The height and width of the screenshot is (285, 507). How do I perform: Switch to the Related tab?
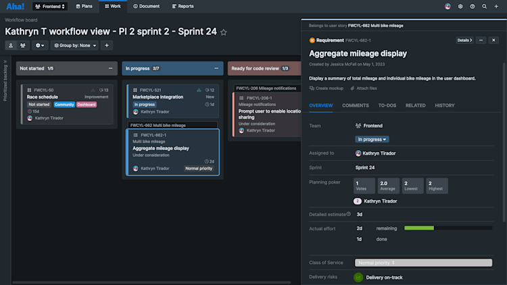(x=416, y=105)
